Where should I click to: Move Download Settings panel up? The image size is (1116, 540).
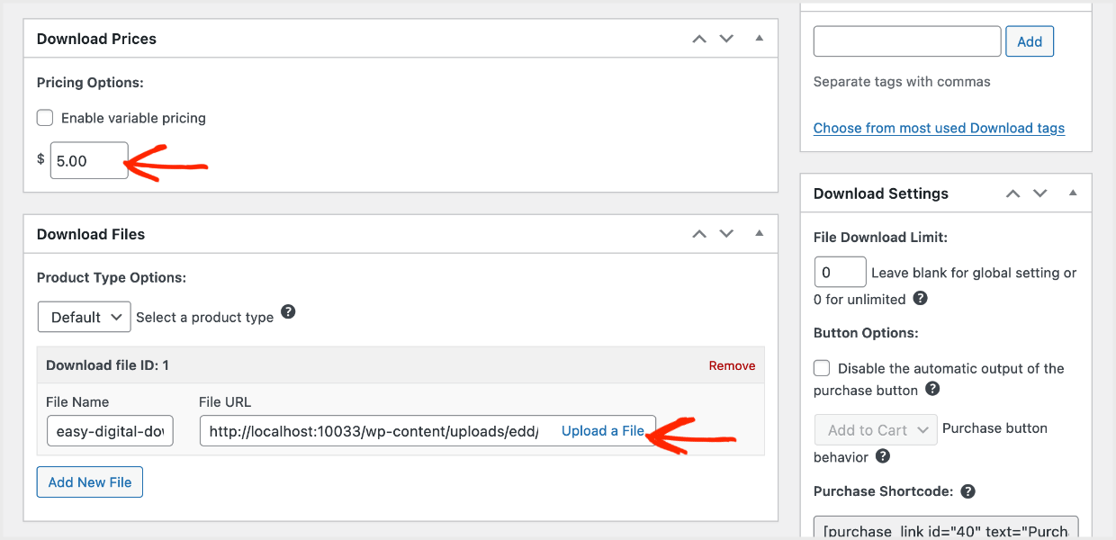(x=1013, y=193)
